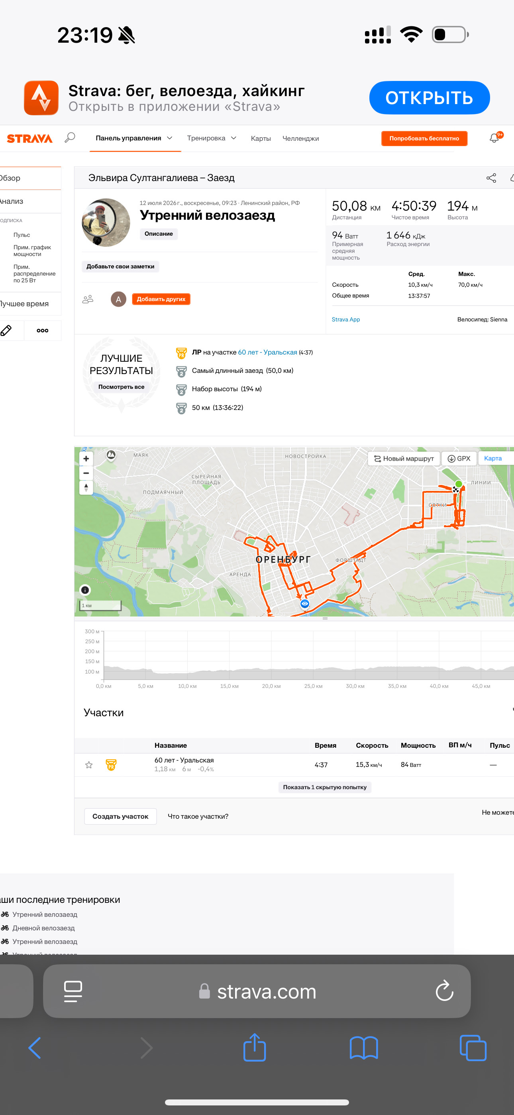Click Посмотреть все best results button
This screenshot has width=514, height=1115.
click(121, 387)
